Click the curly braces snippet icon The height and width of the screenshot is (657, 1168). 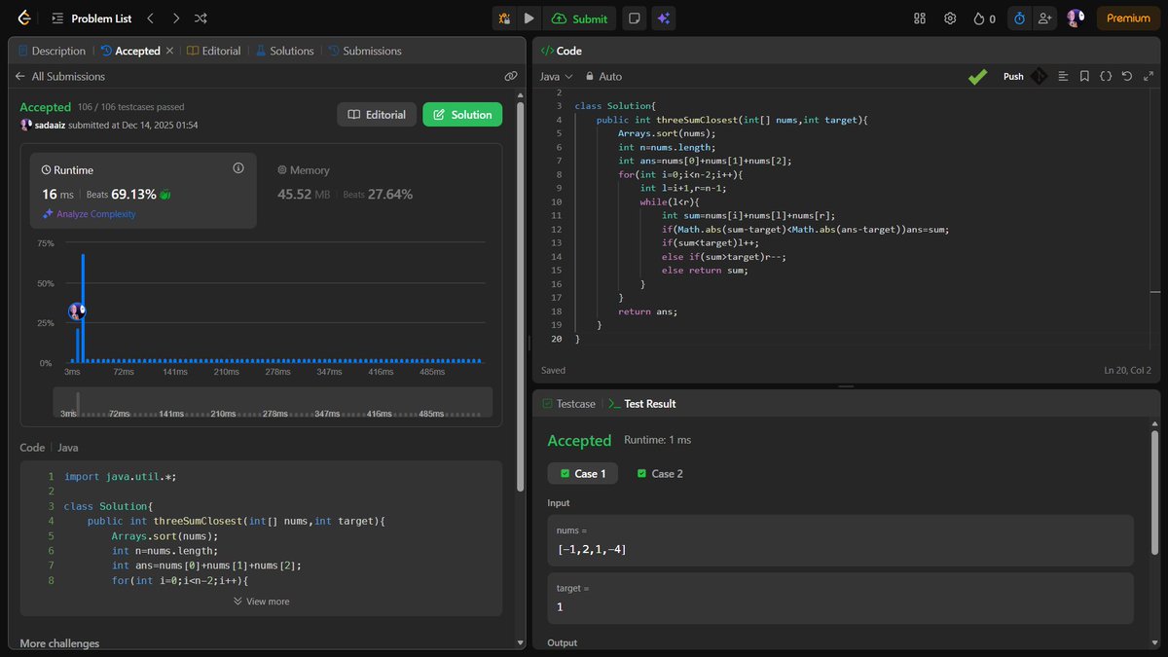point(1106,76)
